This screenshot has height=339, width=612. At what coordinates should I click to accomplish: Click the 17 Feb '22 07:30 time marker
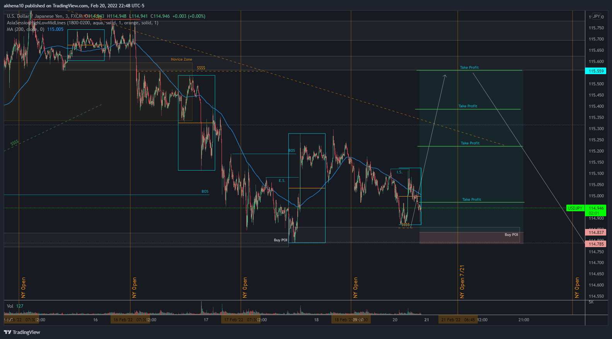240,320
